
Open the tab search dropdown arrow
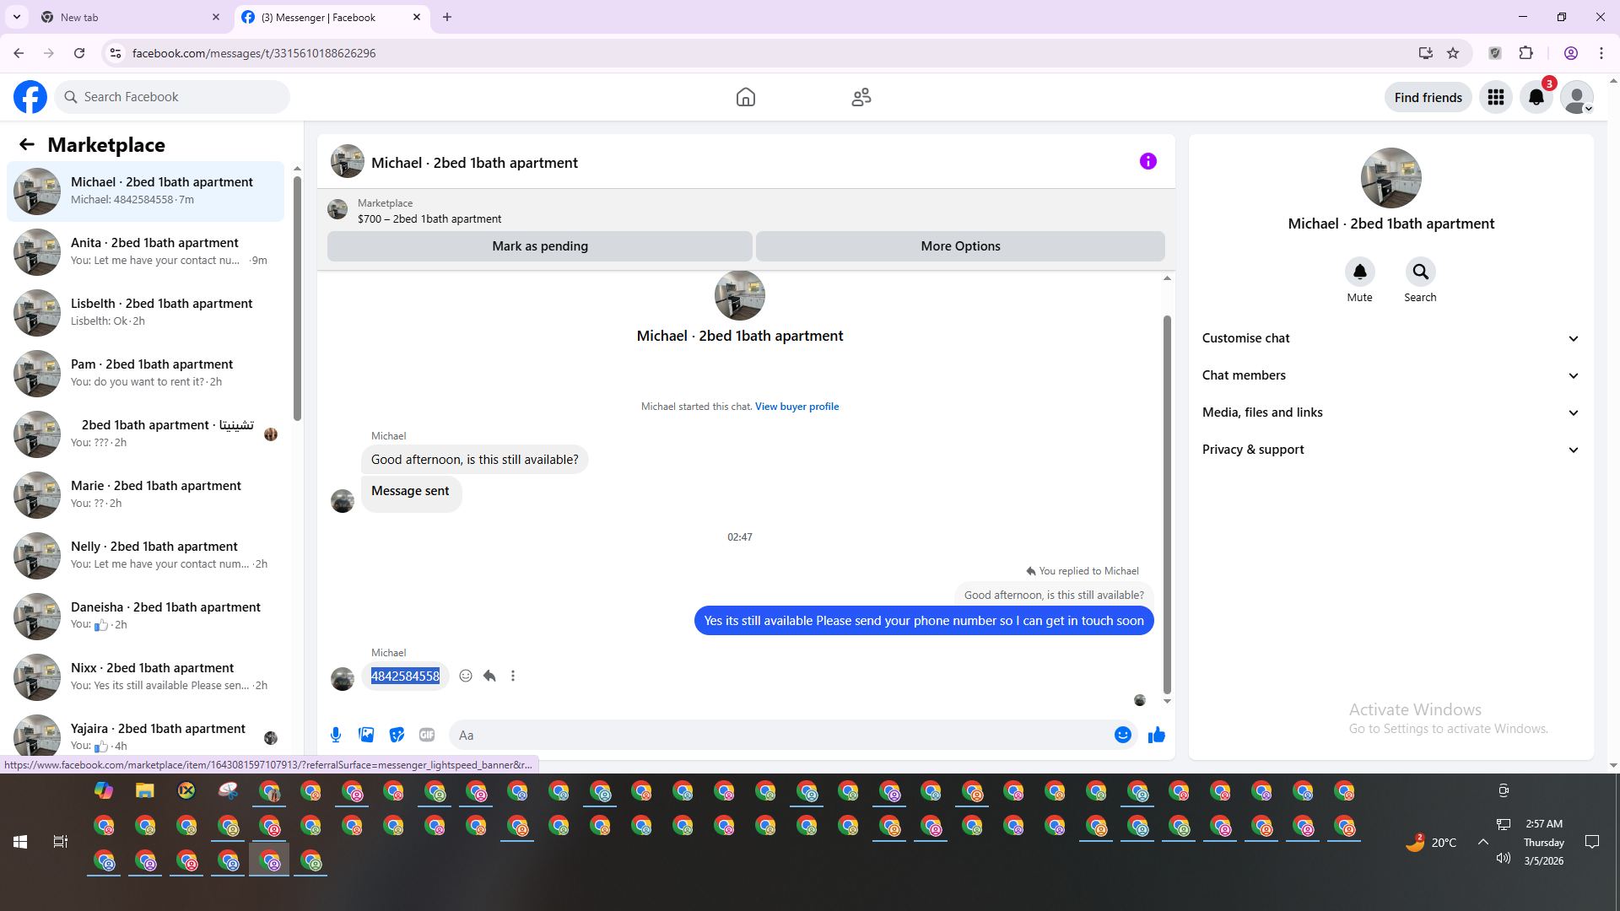(x=17, y=17)
